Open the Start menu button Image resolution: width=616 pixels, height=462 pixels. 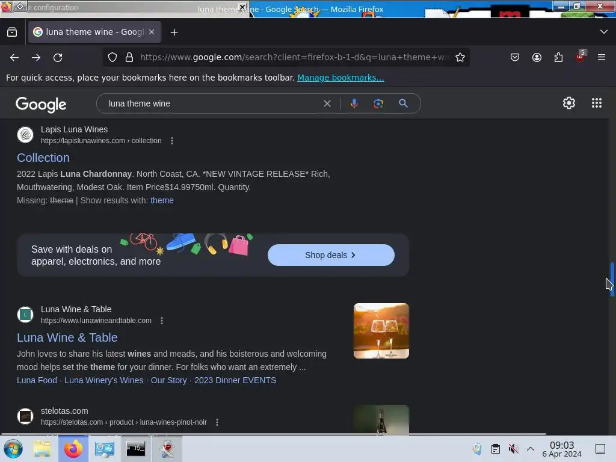[13, 449]
